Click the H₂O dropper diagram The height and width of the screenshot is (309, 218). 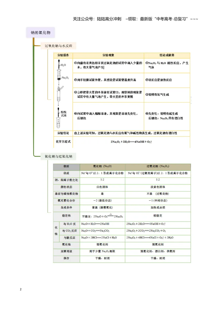click(61, 64)
